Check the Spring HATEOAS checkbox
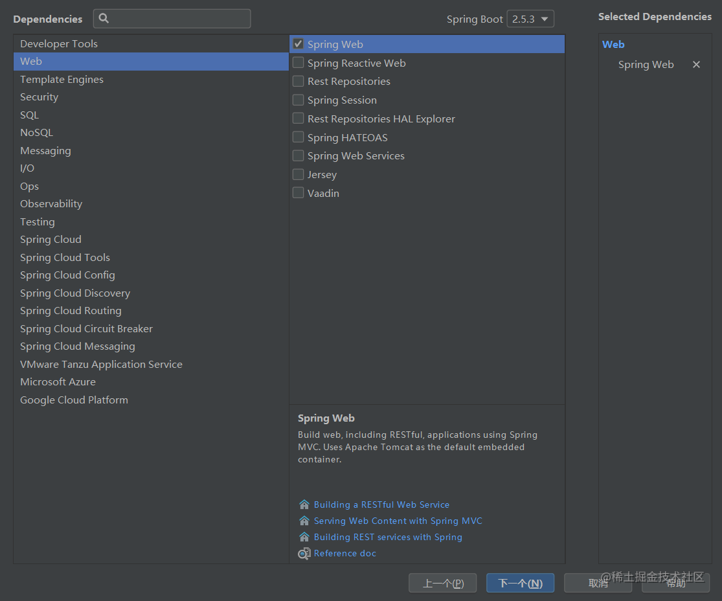This screenshot has height=601, width=722. (x=299, y=137)
